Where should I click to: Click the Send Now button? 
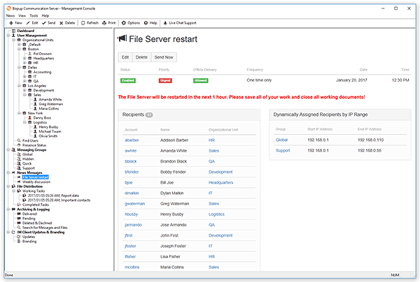click(164, 57)
